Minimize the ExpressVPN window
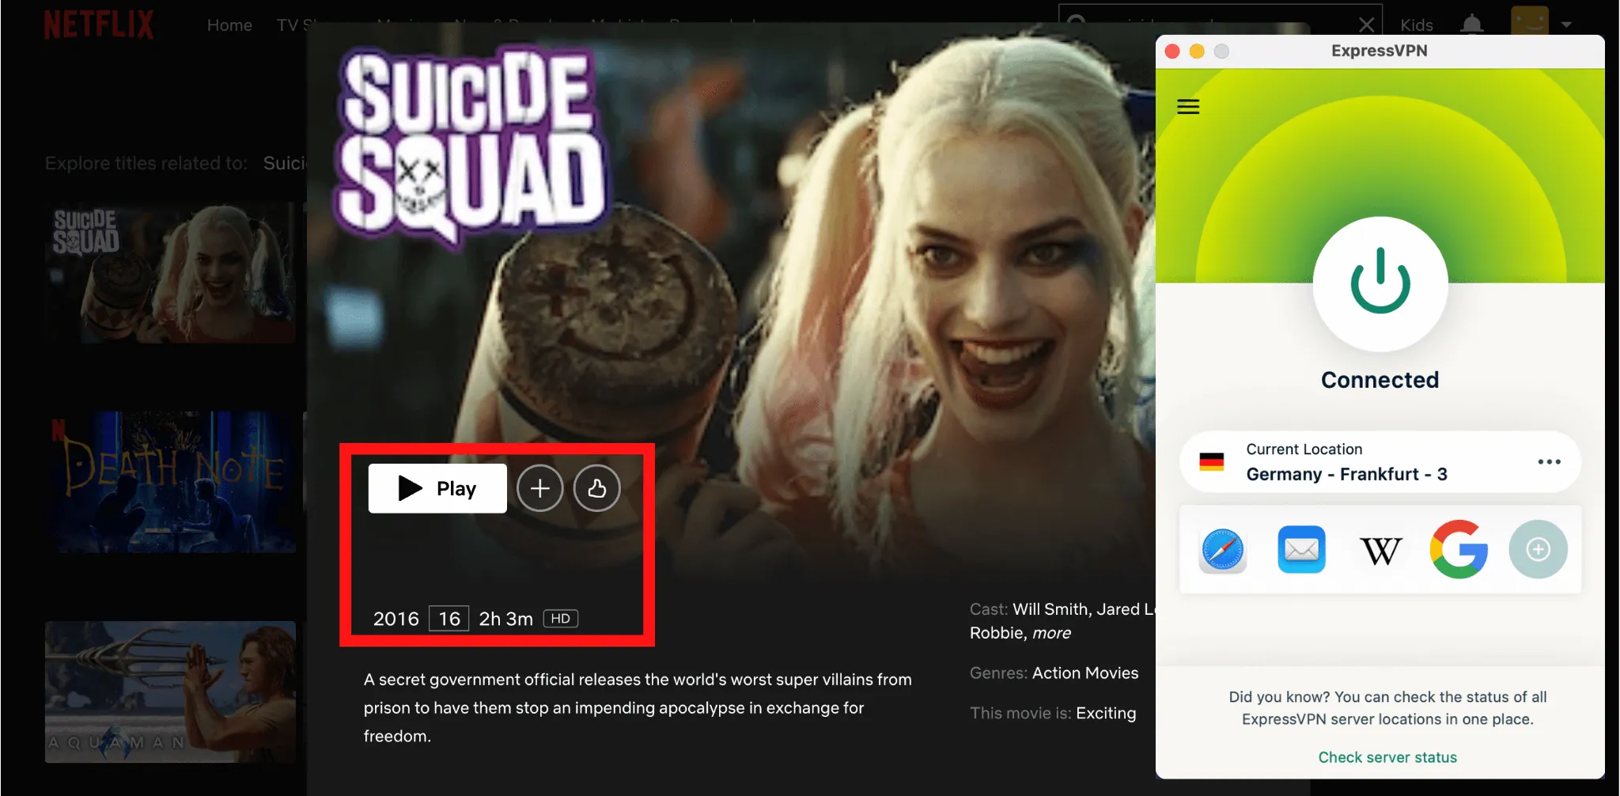The height and width of the screenshot is (796, 1620). point(1197,51)
